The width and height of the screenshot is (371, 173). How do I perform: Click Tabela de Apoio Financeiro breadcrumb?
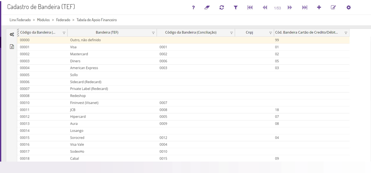(x=97, y=20)
